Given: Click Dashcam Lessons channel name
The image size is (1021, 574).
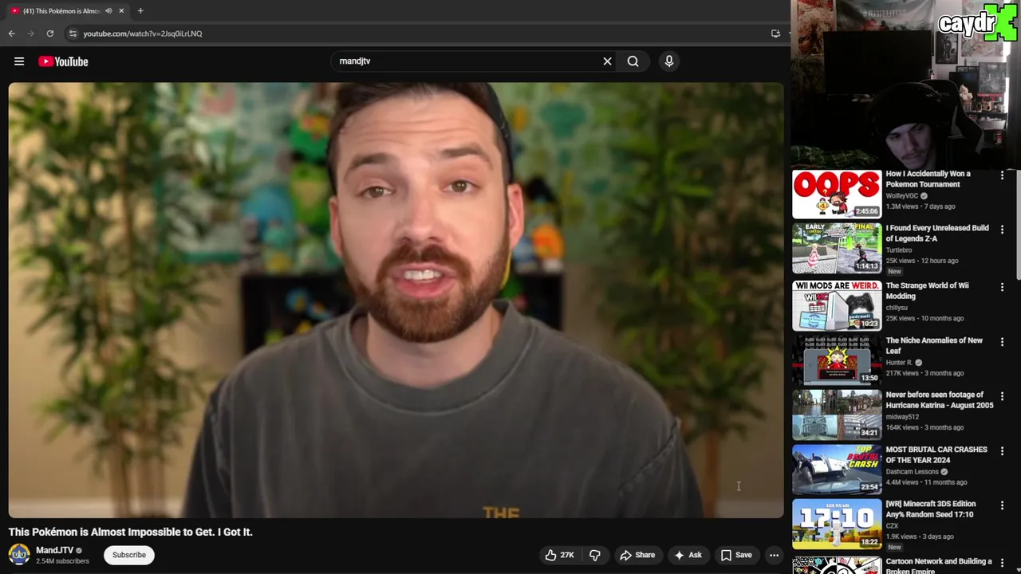Looking at the screenshot, I should point(912,471).
